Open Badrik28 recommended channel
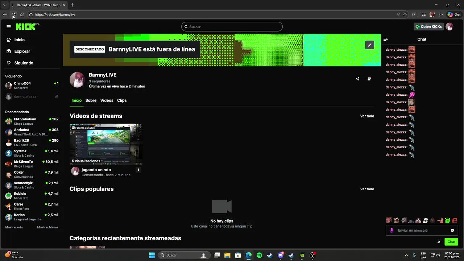 [32, 142]
